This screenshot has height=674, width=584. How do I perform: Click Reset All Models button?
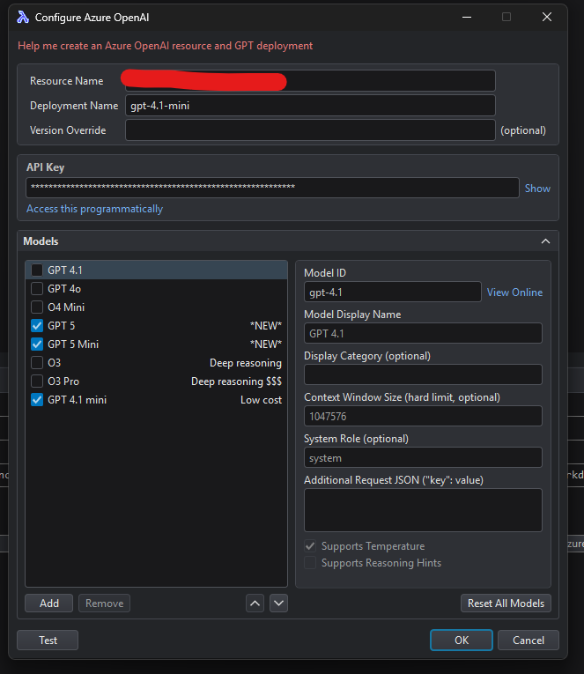506,603
